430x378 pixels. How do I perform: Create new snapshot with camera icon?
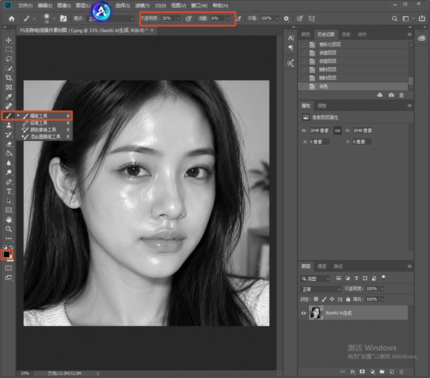(x=391, y=95)
